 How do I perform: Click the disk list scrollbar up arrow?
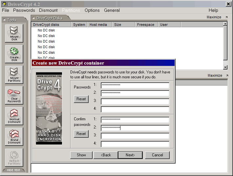(x=225, y=24)
